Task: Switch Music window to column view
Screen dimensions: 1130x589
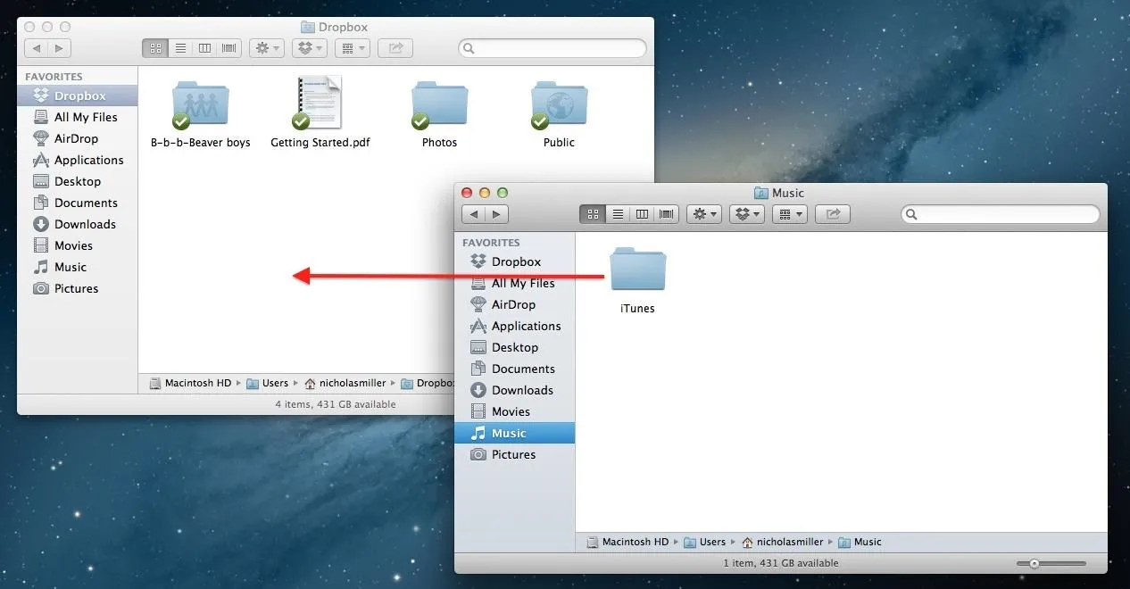Action: click(x=642, y=214)
